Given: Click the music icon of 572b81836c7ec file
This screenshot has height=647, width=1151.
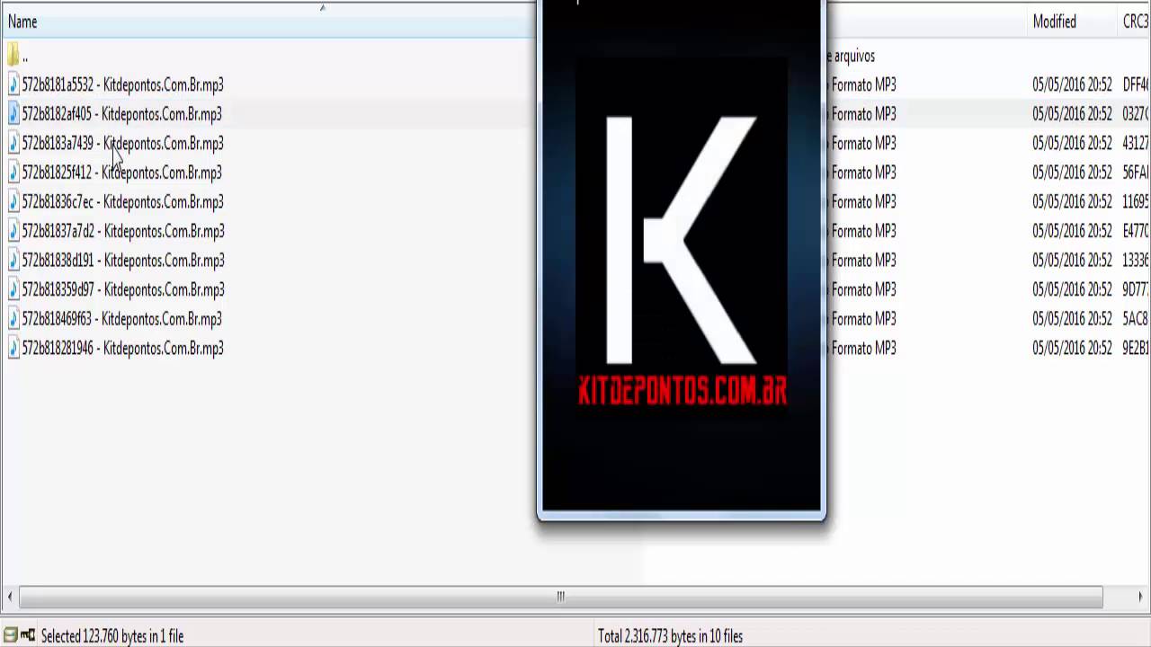Looking at the screenshot, I should point(13,202).
